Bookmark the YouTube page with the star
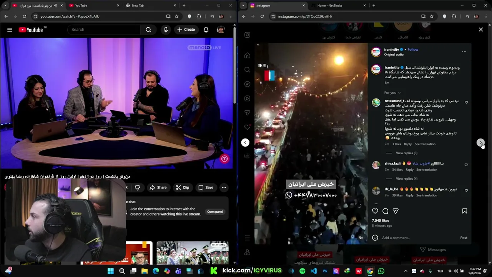 tap(176, 16)
